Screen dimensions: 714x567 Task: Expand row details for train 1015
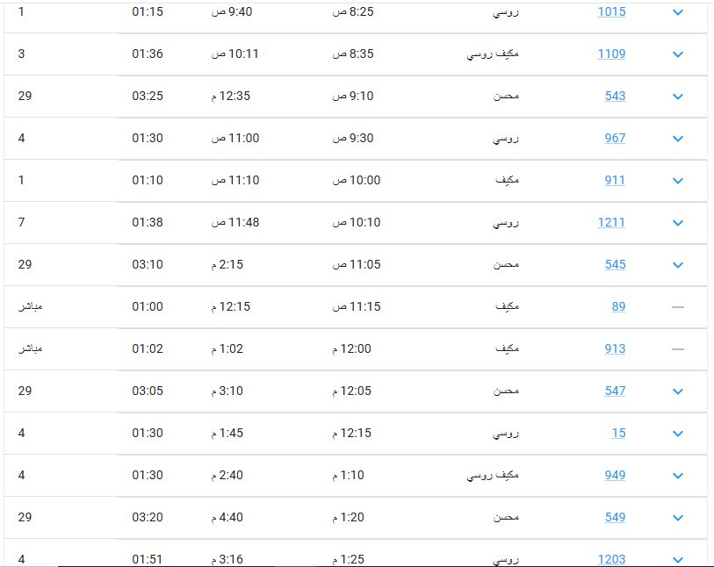[678, 12]
